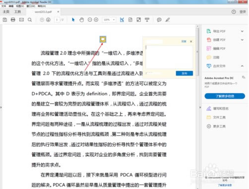Click the yellow sticky note on the page
Viewport: 249px width, 189px height.
click(103, 39)
